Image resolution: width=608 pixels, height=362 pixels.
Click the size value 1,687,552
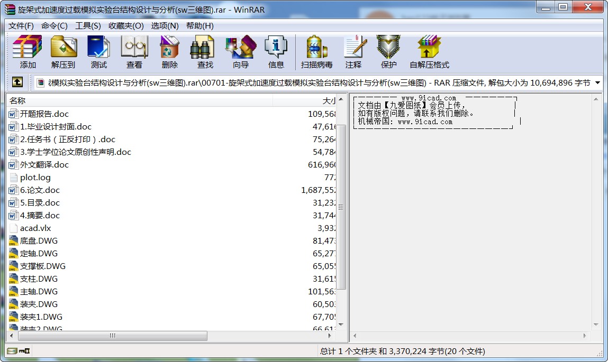319,190
